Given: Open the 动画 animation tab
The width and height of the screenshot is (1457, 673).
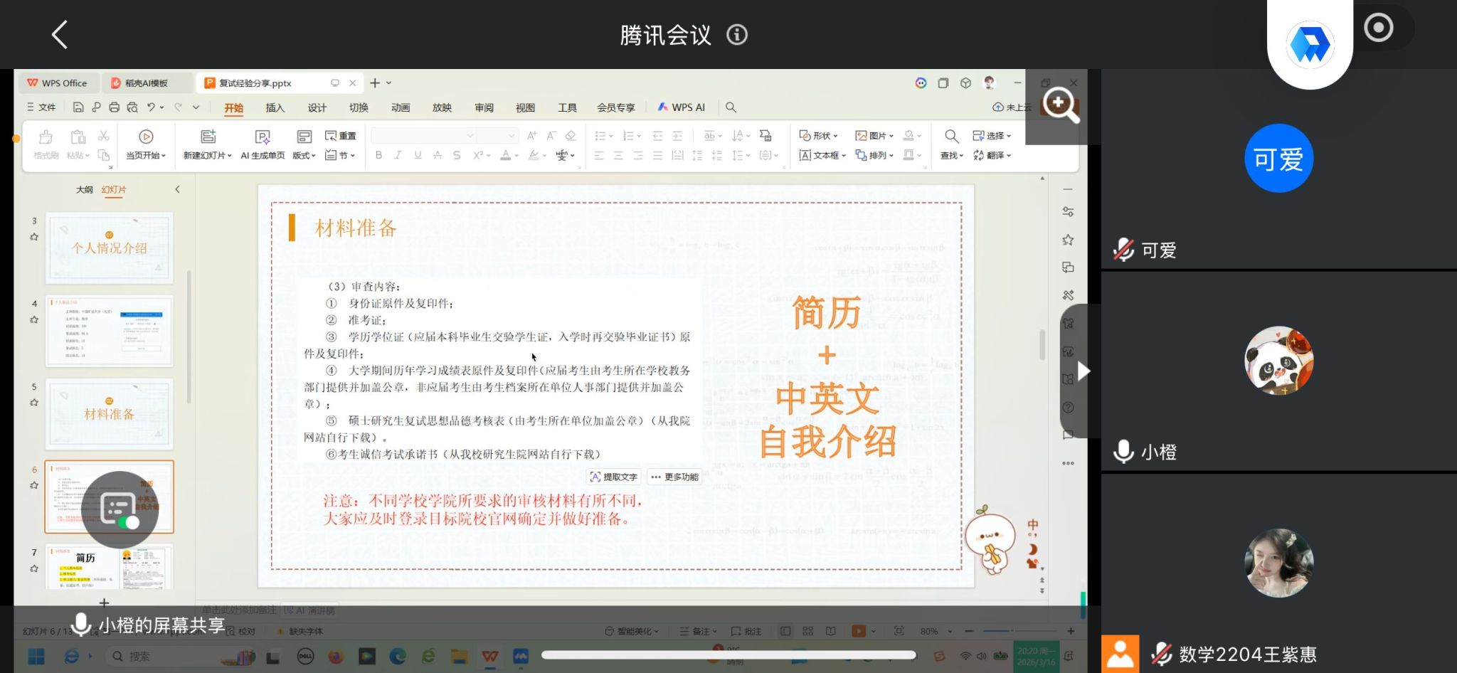Looking at the screenshot, I should point(401,107).
